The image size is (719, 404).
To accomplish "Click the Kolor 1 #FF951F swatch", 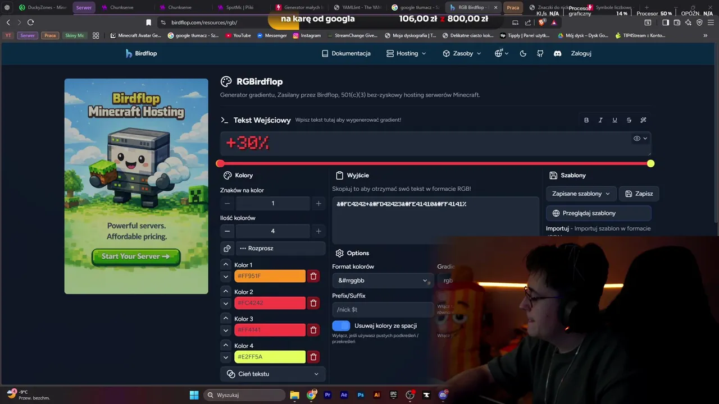I will pyautogui.click(x=270, y=276).
